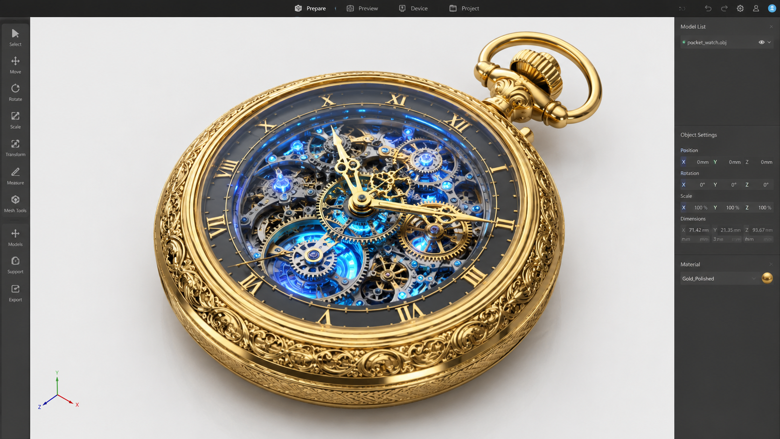Viewport: 780px width, 439px height.
Task: Redo the last action
Action: [x=724, y=8]
